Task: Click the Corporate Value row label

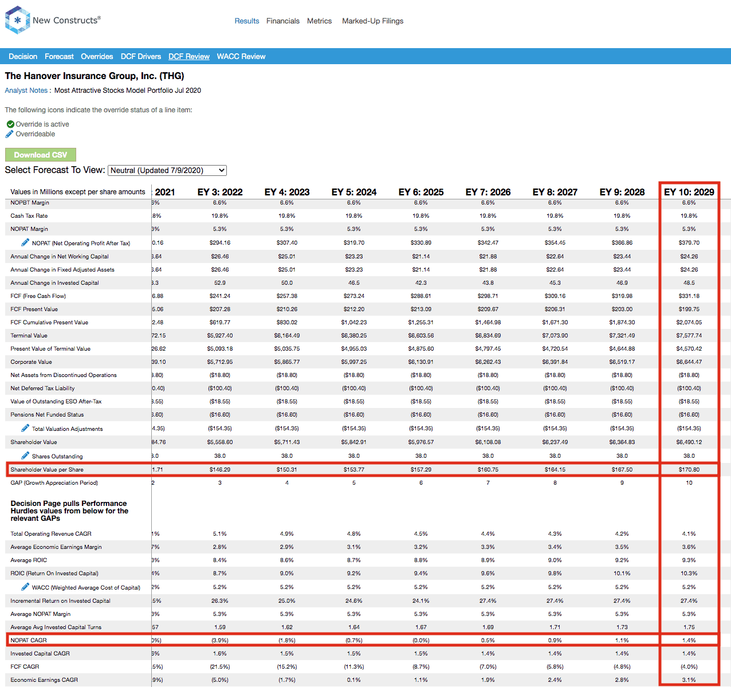Action: [31, 362]
